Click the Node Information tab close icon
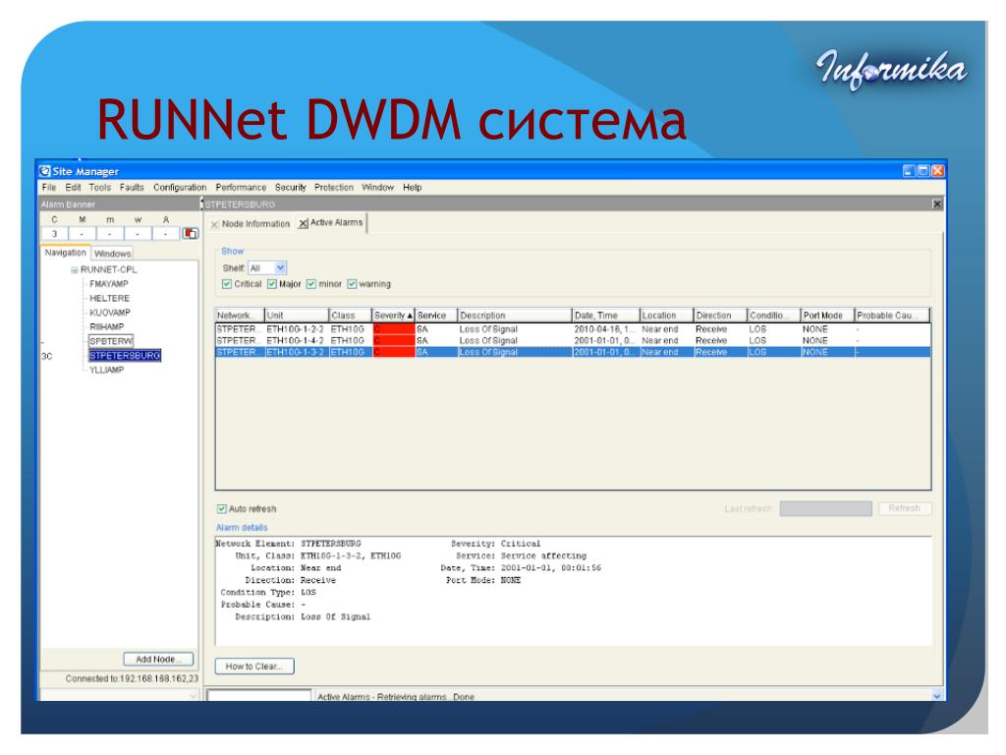The height and width of the screenshot is (755, 1006). click(214, 225)
